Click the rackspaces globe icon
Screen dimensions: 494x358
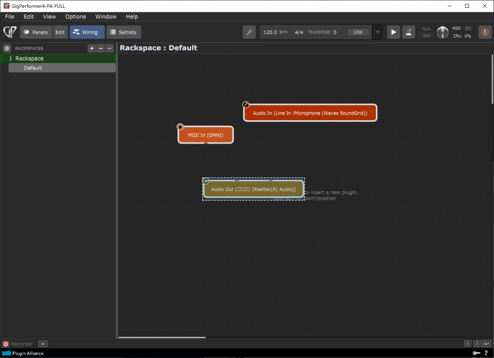coord(7,48)
